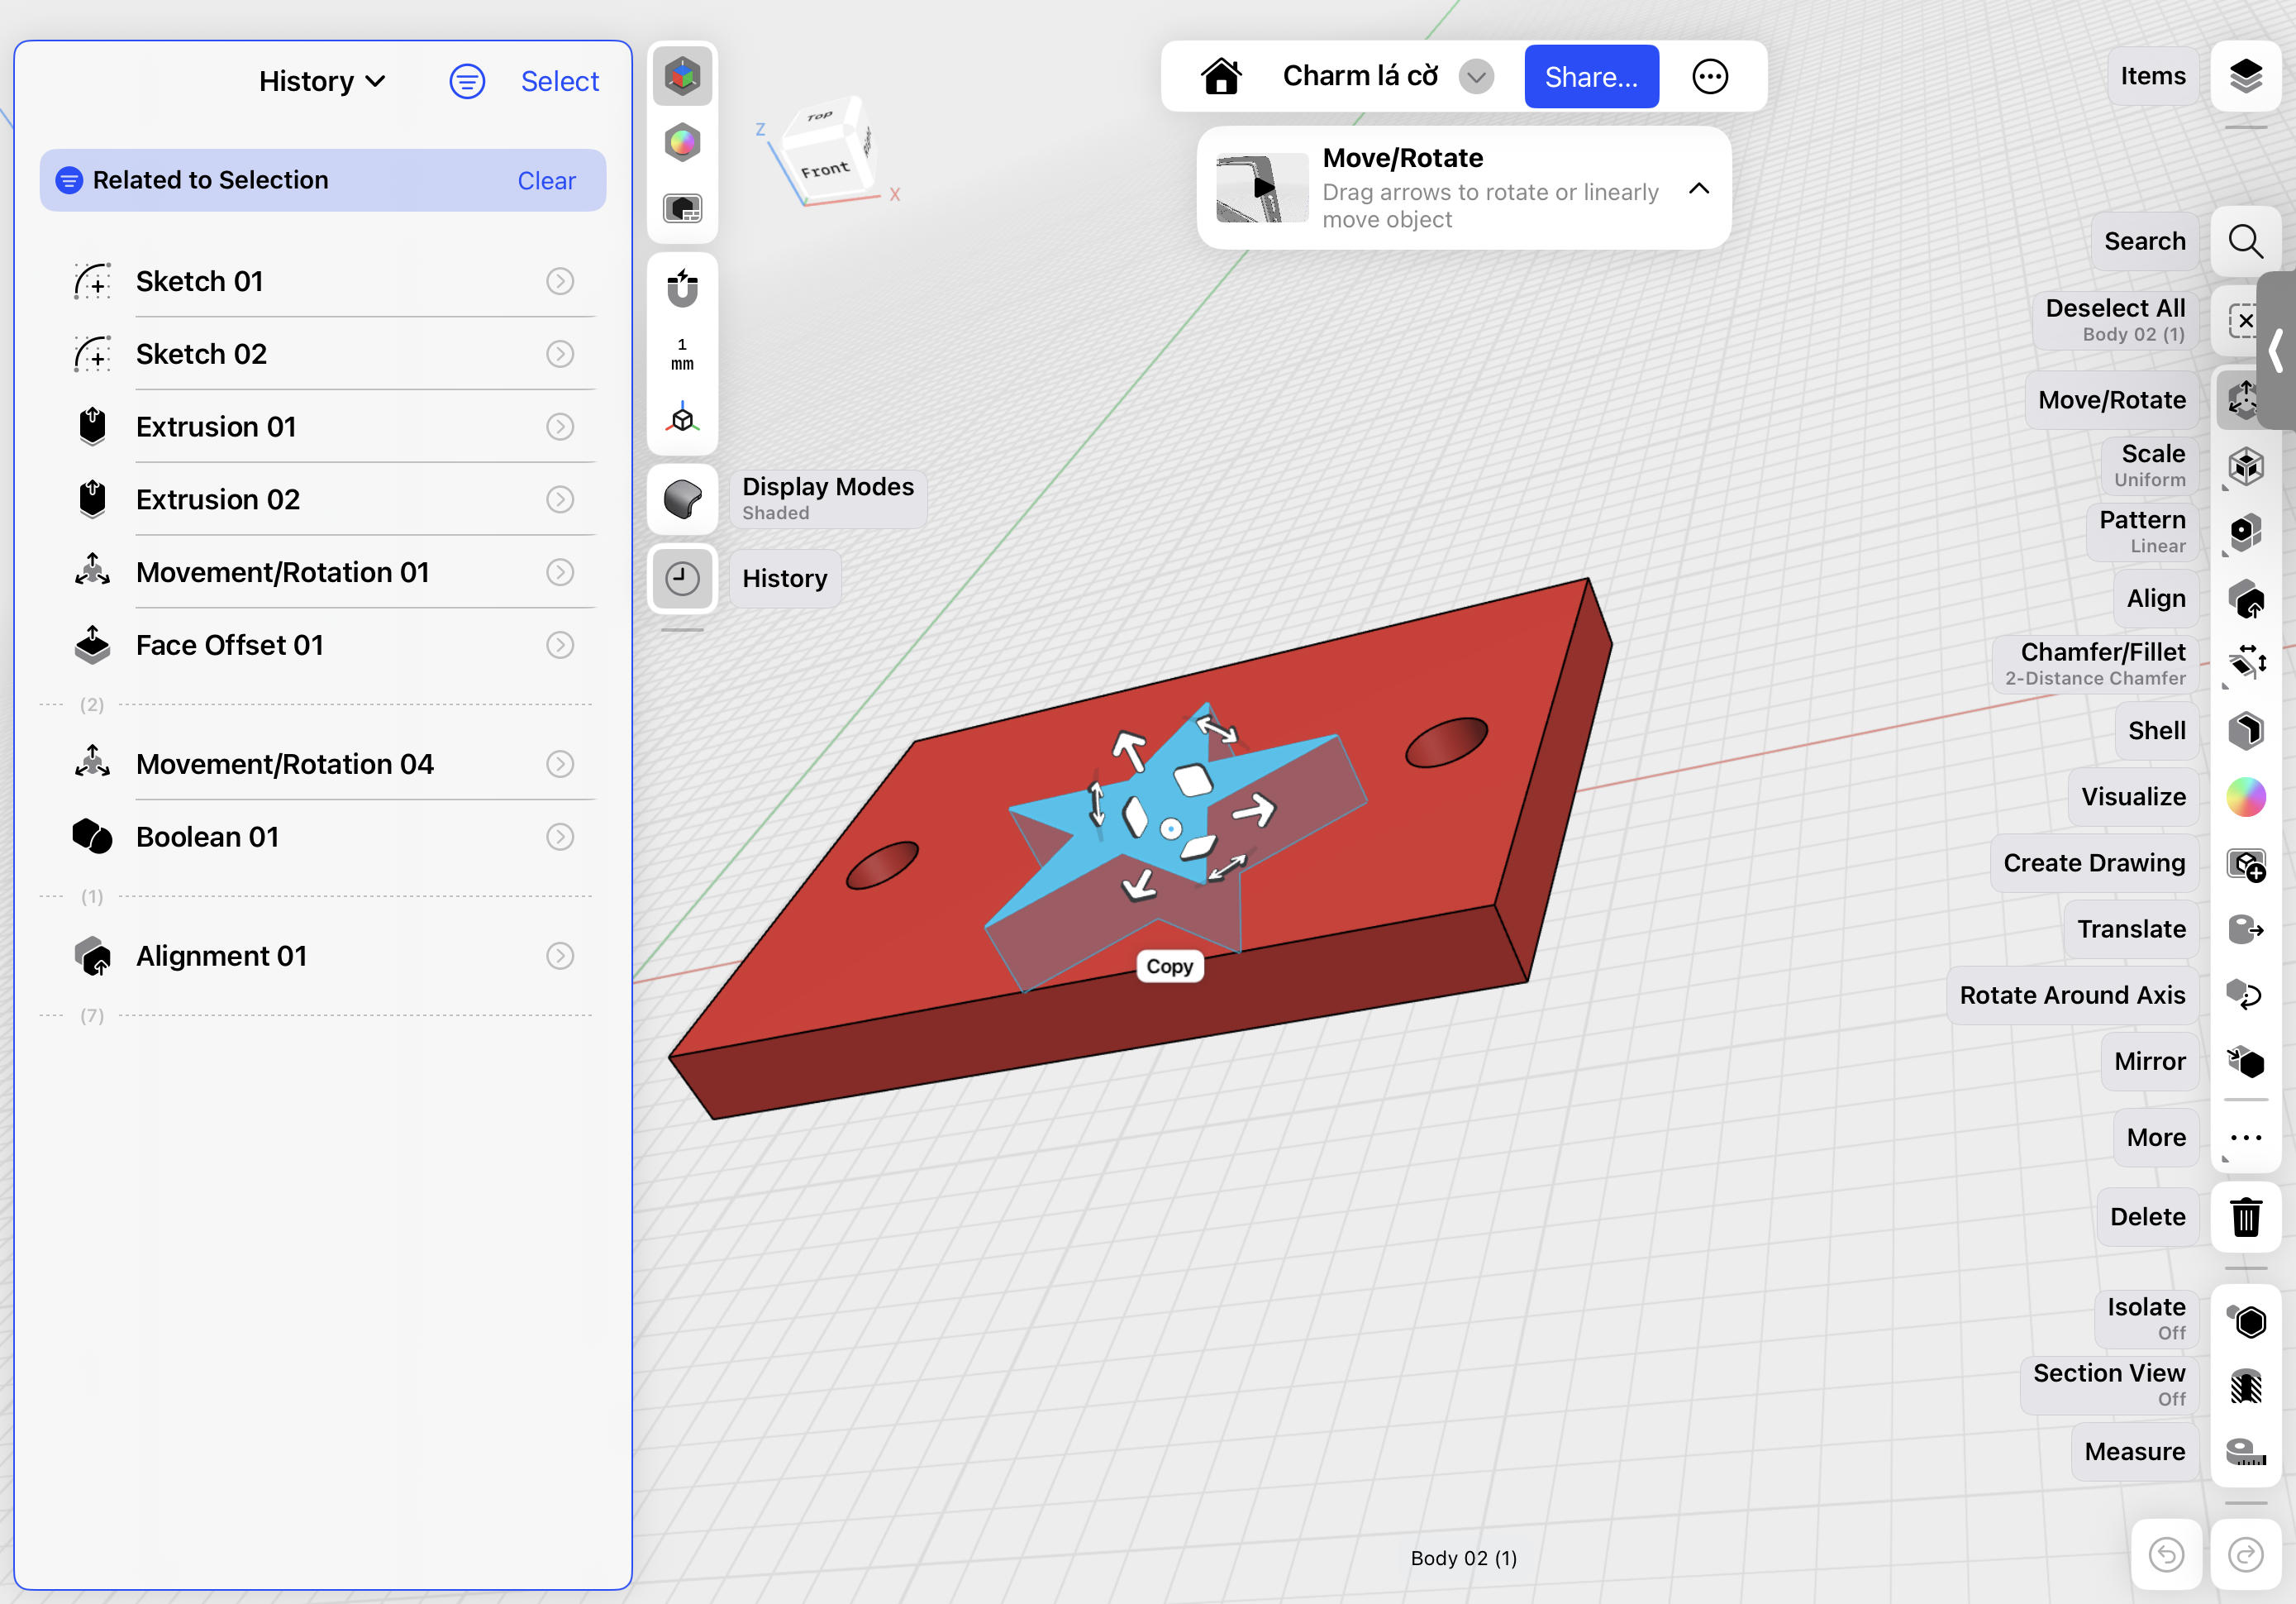
Task: Click the magnet snapping icon
Action: pos(682,289)
